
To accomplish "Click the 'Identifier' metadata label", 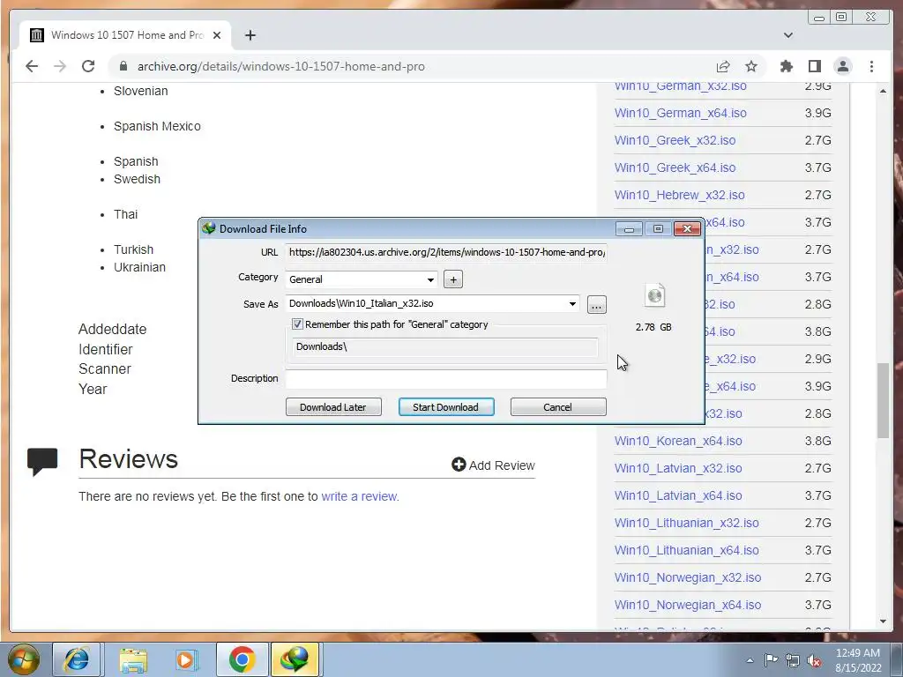I will 106,349.
